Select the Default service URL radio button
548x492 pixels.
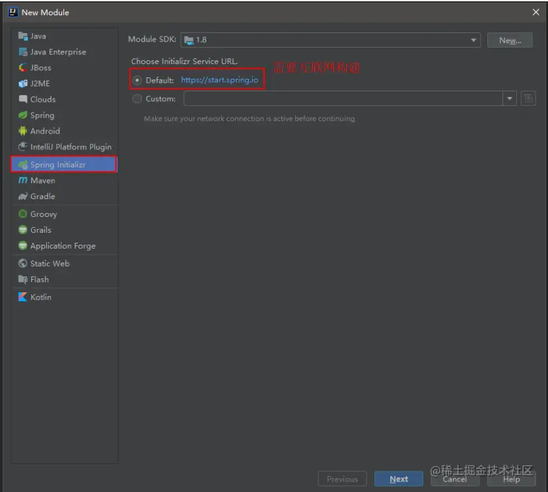(x=137, y=80)
